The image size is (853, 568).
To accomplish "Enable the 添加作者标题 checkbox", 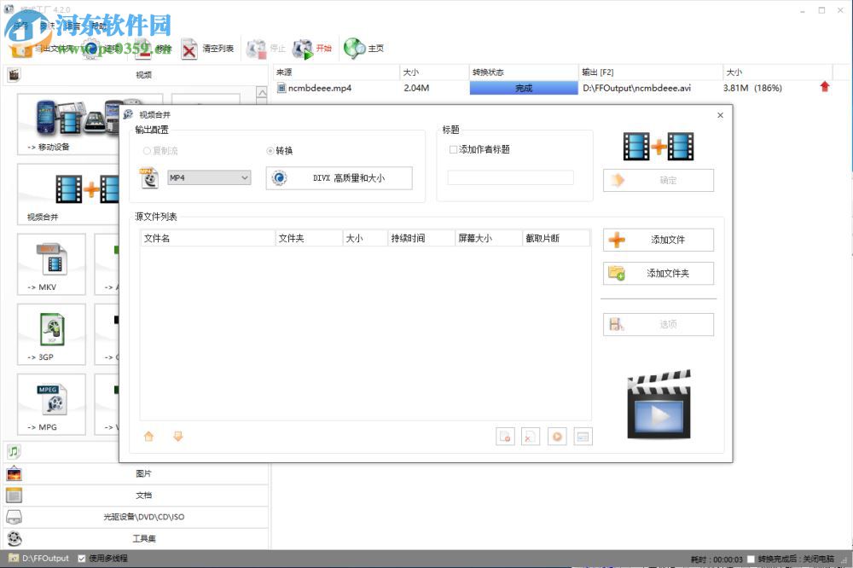I will pos(453,149).
